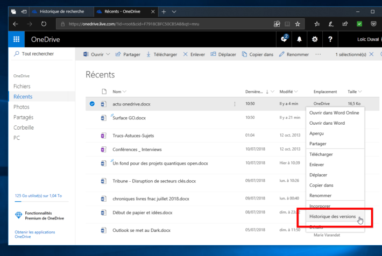Open the three-dot menu for actu onedrive.docx
382x256 pixels.
(x=235, y=104)
